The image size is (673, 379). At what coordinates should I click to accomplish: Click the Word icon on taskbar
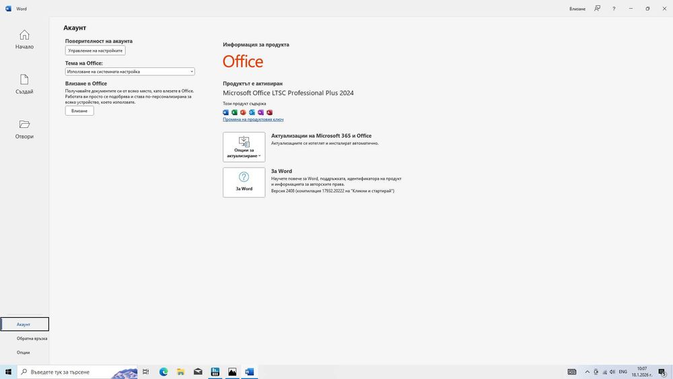[250, 372]
